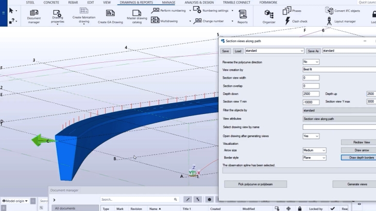
Task: Click the Draw depth borders button
Action: click(359, 158)
